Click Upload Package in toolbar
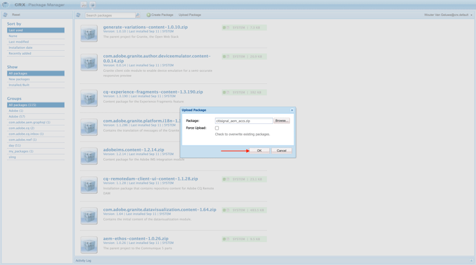Image resolution: width=476 pixels, height=265 pixels. (190, 15)
